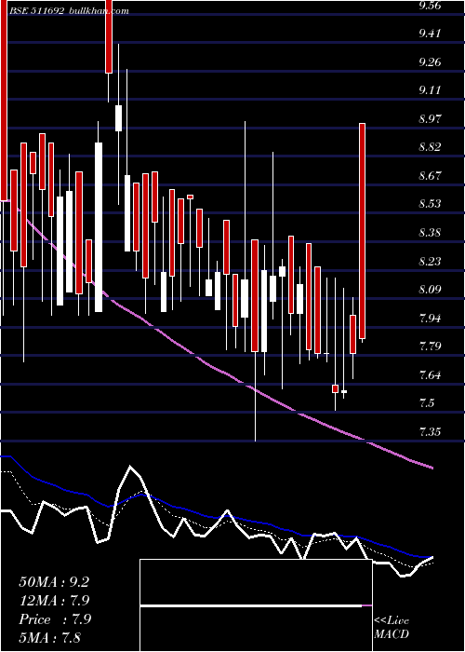Screen dimensions: 465x652
Task: Select the 7.5 price axis label
Action: point(427,403)
